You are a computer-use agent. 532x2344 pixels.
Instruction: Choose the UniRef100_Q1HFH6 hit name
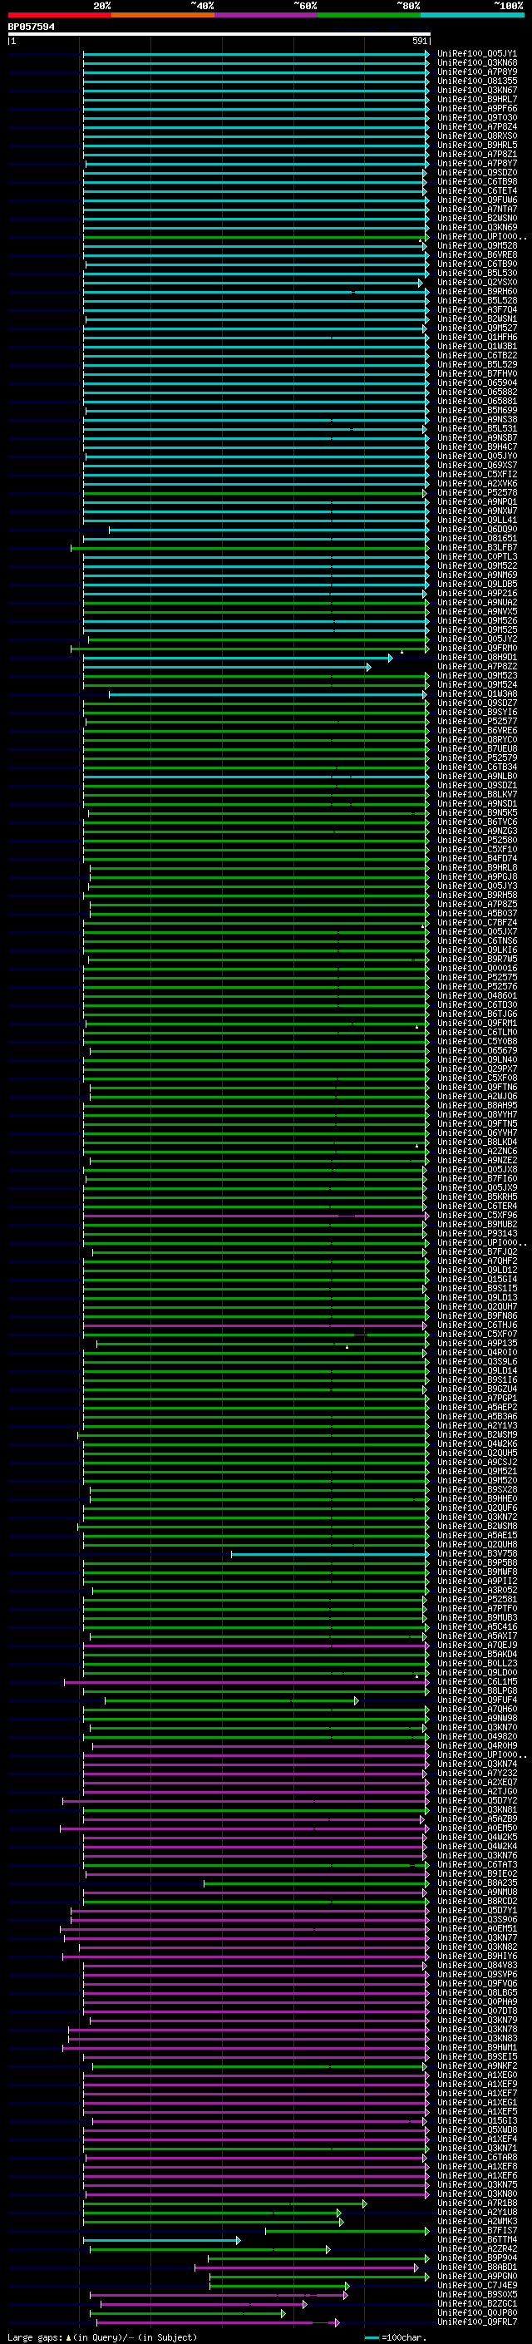click(x=477, y=338)
